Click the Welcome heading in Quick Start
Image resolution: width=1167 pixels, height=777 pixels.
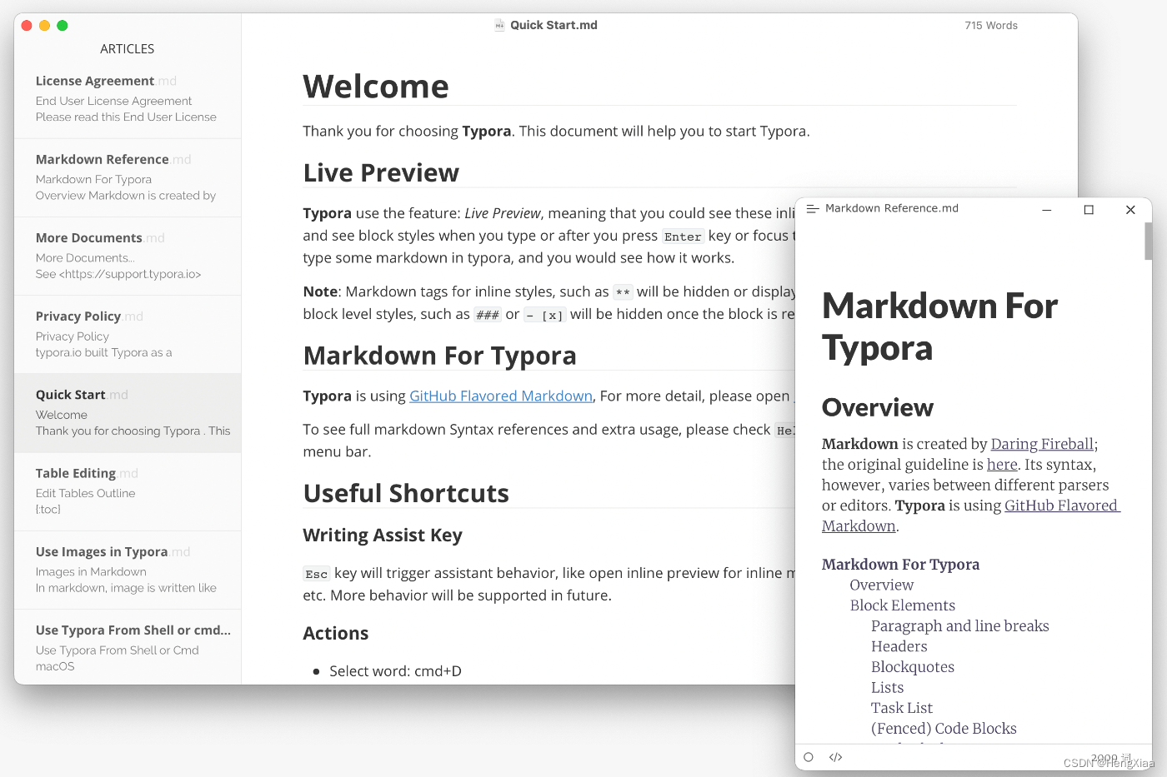(x=376, y=87)
